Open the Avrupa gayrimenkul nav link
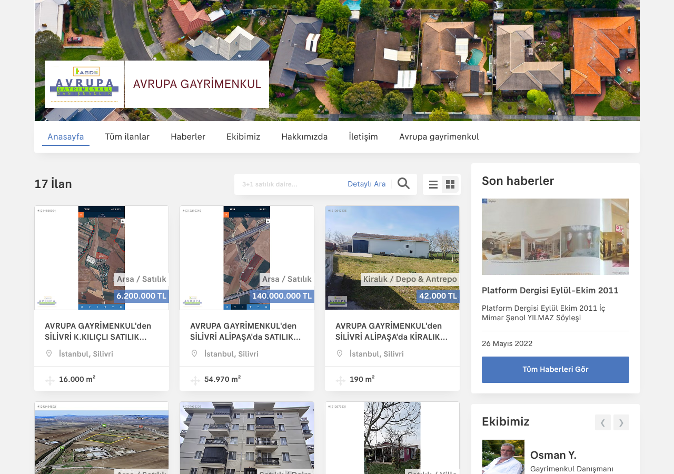Viewport: 674px width, 474px height. (x=439, y=137)
